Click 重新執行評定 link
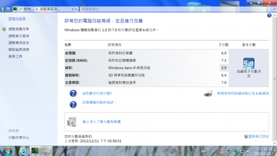This screenshot has height=156, width=277. (259, 136)
